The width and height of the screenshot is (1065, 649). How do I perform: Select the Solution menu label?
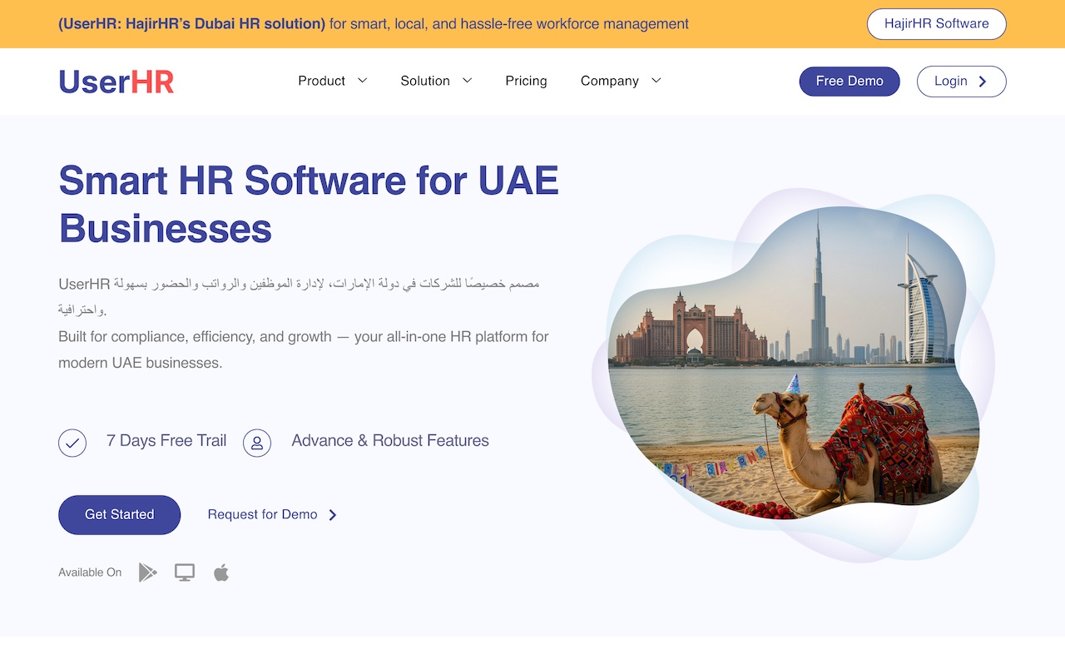tap(424, 81)
